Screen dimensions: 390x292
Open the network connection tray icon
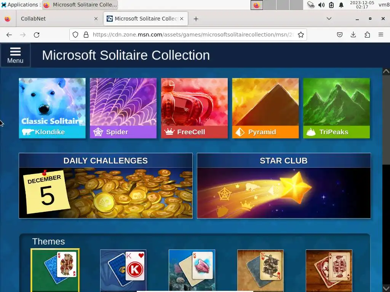tap(311, 5)
